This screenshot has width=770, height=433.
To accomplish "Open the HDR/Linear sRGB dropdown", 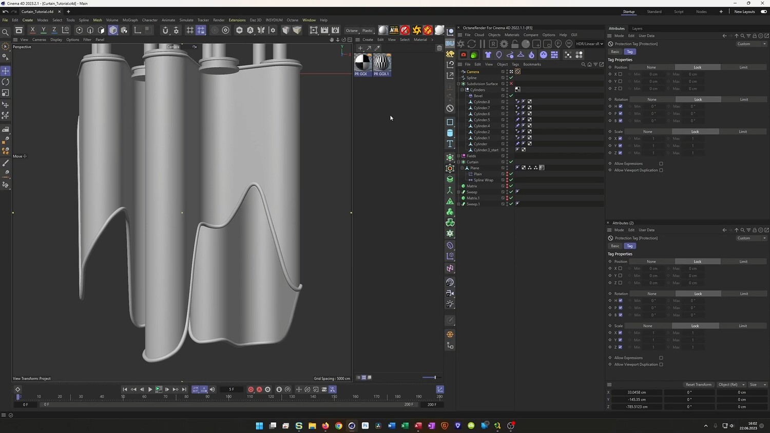I will [589, 44].
